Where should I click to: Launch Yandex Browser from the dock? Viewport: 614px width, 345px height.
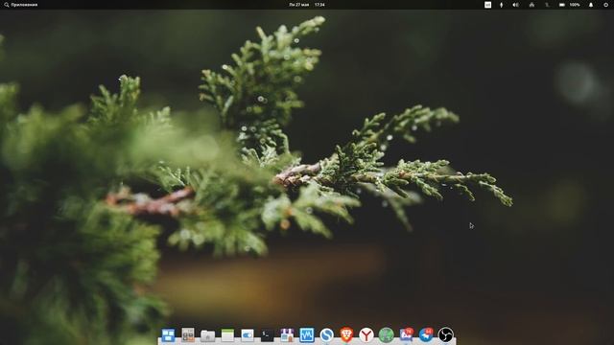click(366, 335)
